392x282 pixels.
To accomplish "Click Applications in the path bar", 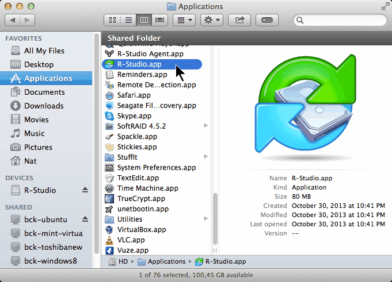I will [x=162, y=261].
